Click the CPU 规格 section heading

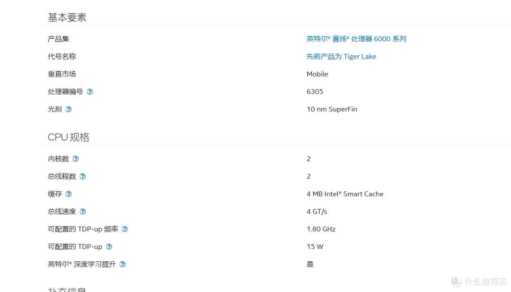pos(69,137)
